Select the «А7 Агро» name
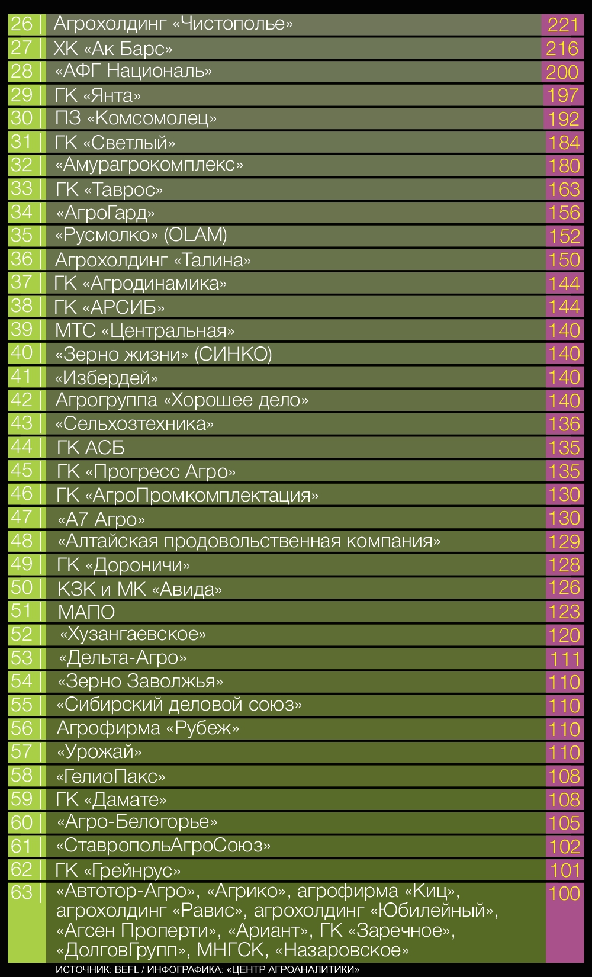 tap(102, 519)
